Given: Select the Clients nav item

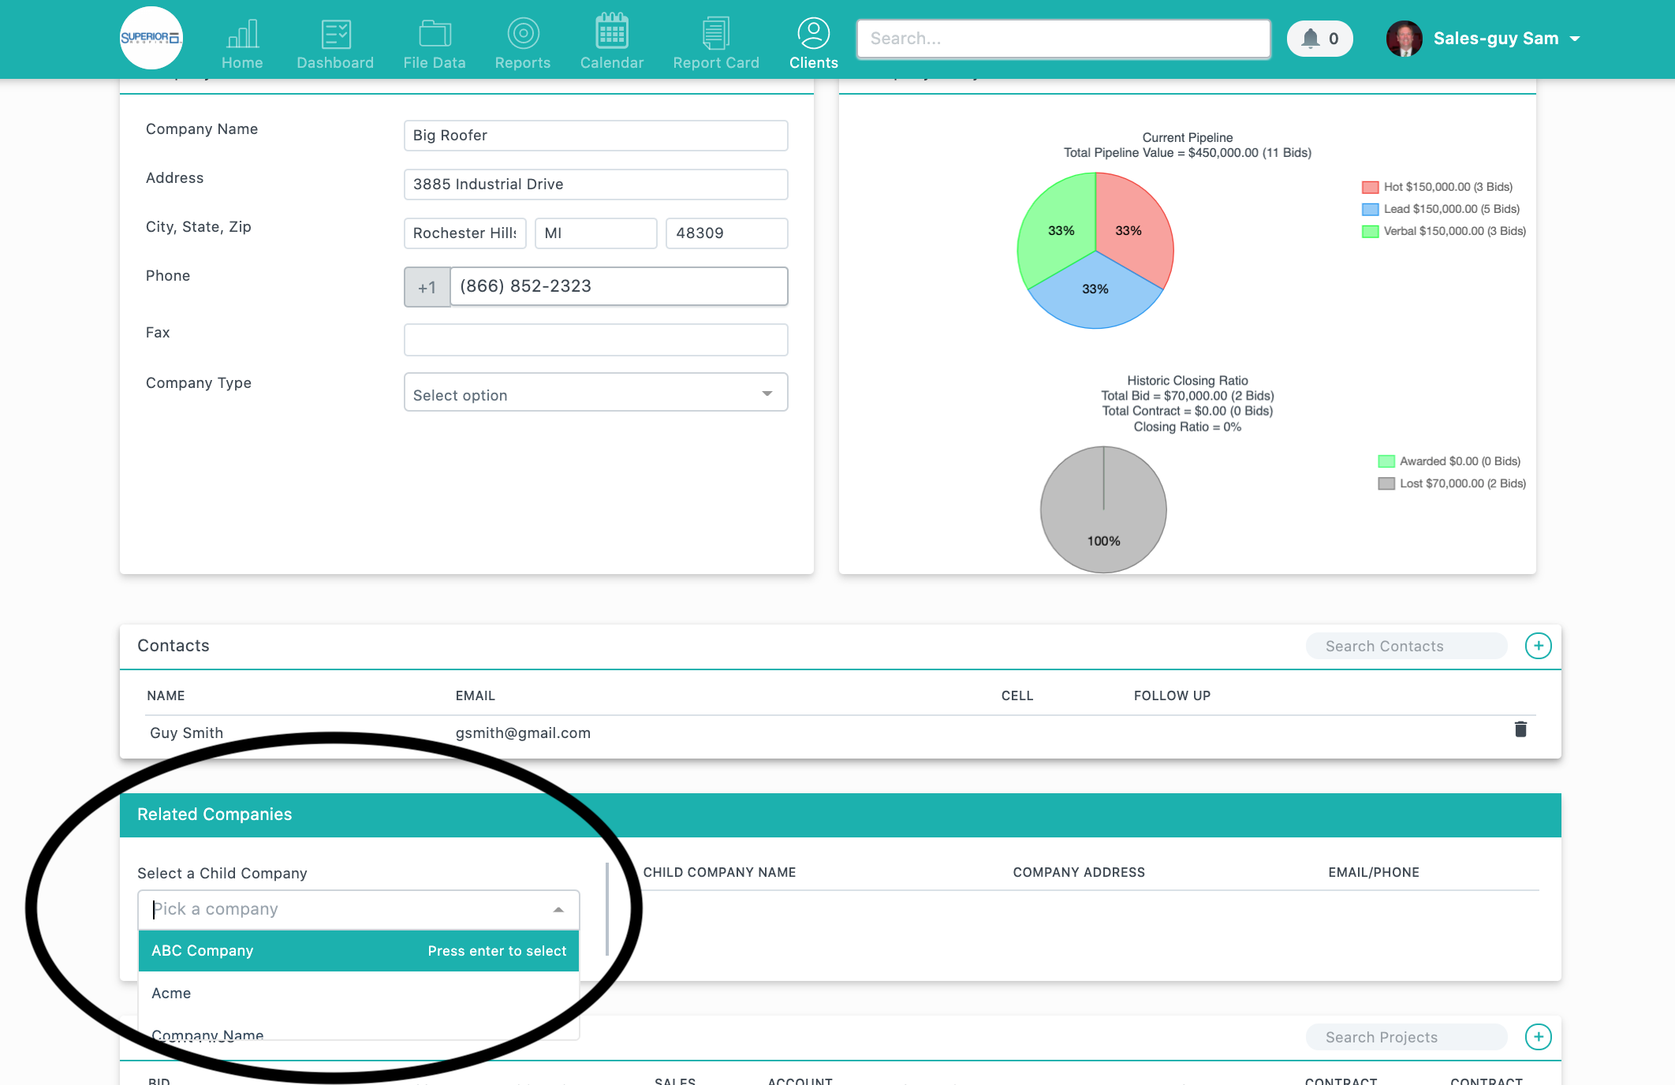Looking at the screenshot, I should point(814,44).
